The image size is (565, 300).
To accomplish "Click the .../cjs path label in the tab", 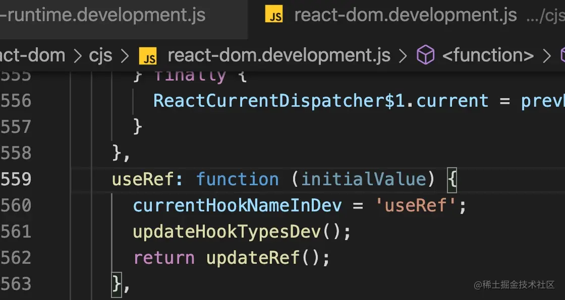I will 545,16.
